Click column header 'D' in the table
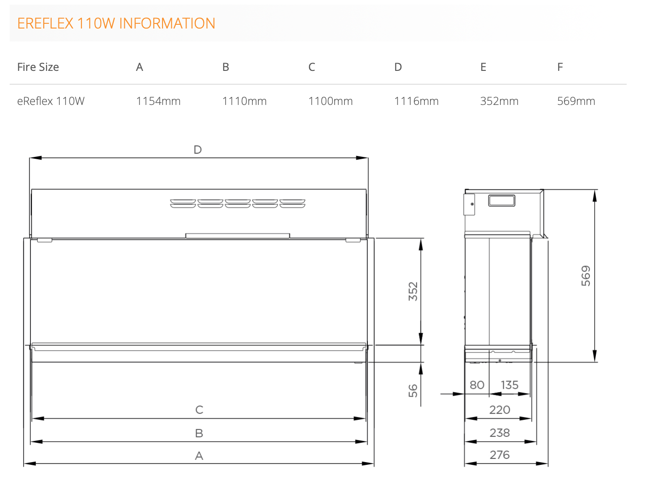The height and width of the screenshot is (486, 652). pyautogui.click(x=398, y=67)
